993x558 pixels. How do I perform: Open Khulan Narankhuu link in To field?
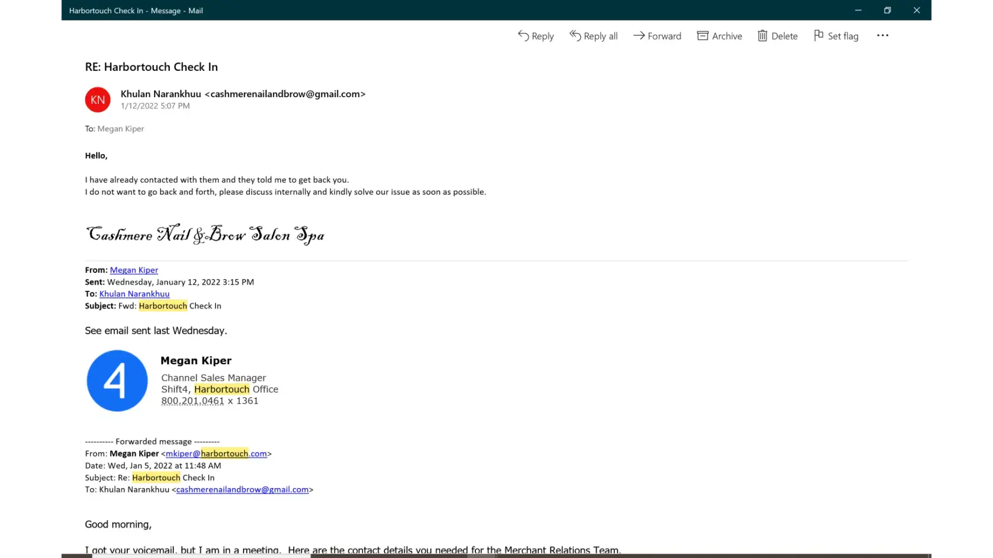134,294
